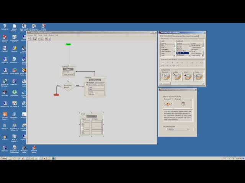
Task: Select Subledger in the Source list
Action: (181, 55)
